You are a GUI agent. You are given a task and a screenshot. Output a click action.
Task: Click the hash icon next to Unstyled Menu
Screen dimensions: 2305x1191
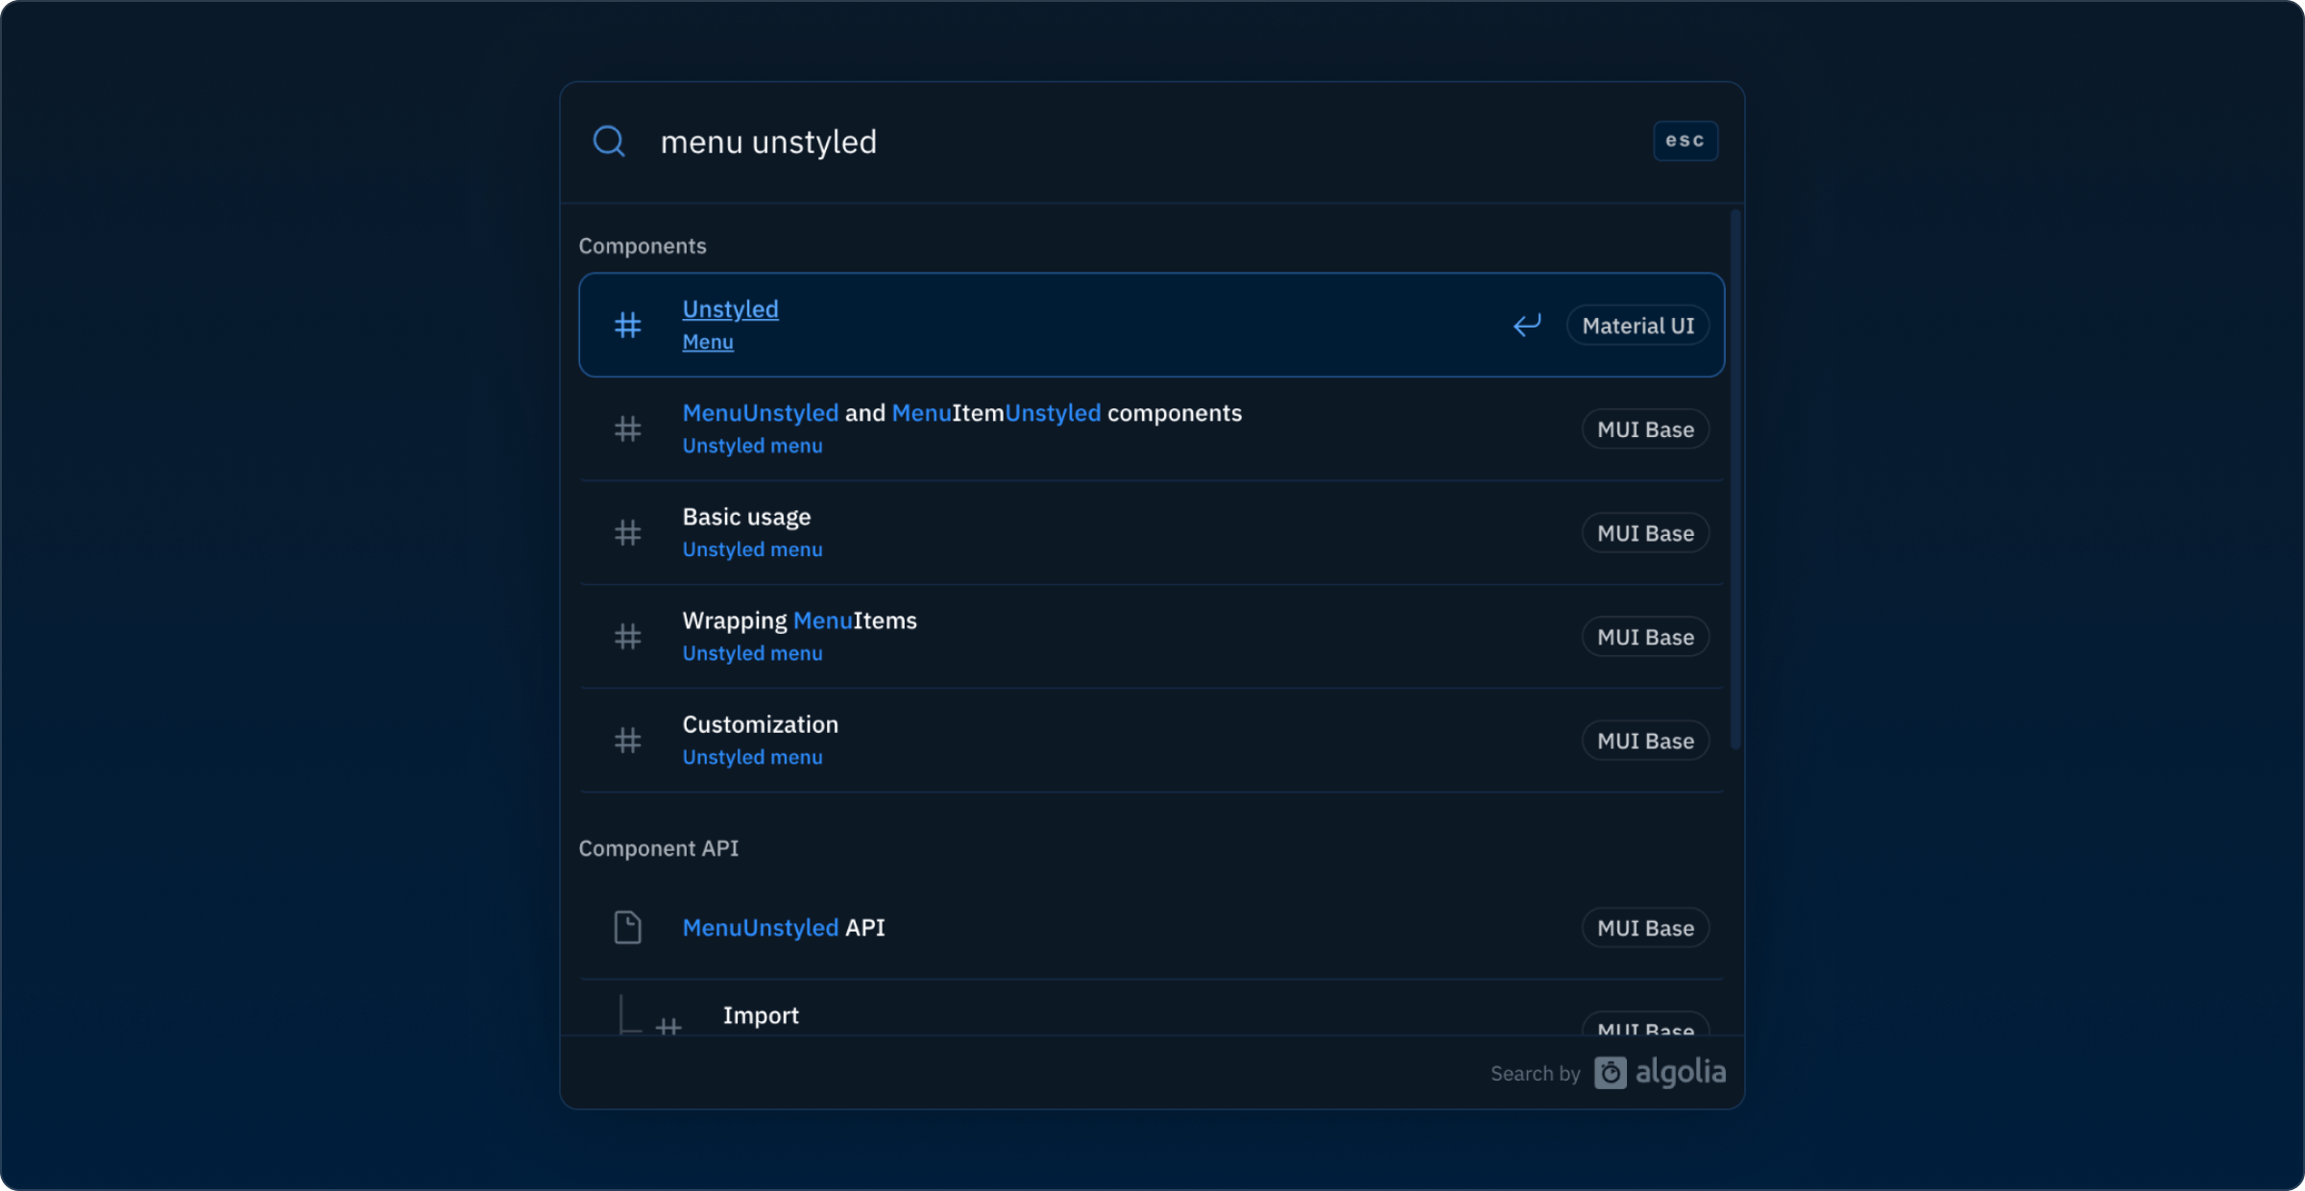pos(627,324)
